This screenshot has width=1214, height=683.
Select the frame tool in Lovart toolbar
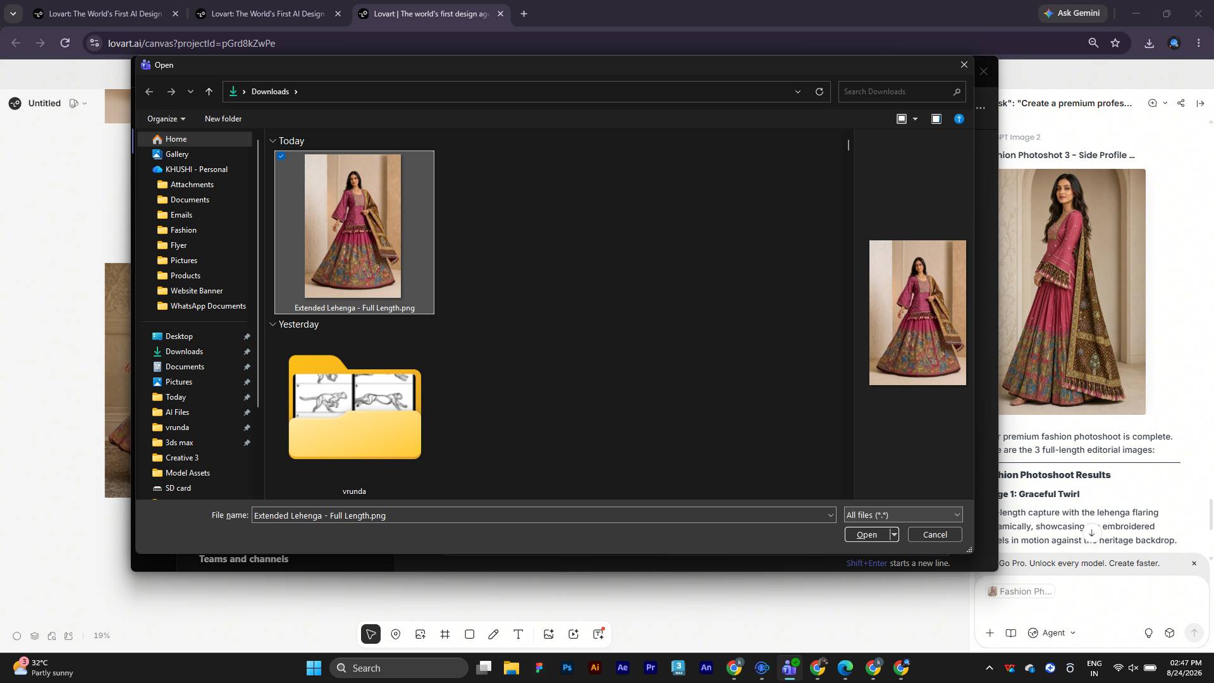[x=445, y=634]
